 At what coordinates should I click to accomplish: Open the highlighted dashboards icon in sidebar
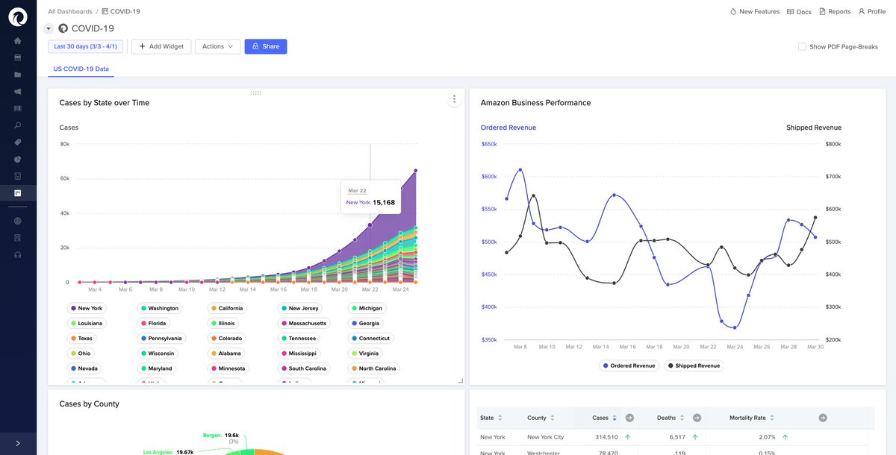tap(16, 192)
